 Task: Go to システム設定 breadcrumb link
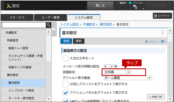coord(70,24)
